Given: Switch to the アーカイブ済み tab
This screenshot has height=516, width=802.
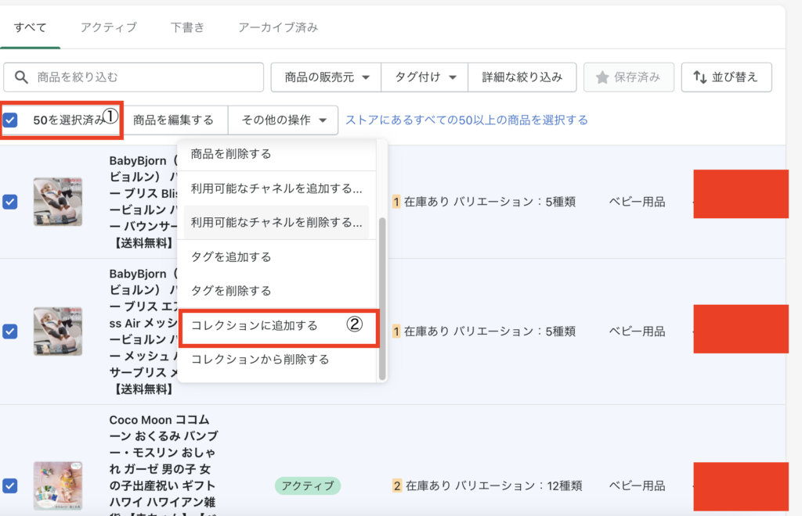Looking at the screenshot, I should tap(278, 27).
